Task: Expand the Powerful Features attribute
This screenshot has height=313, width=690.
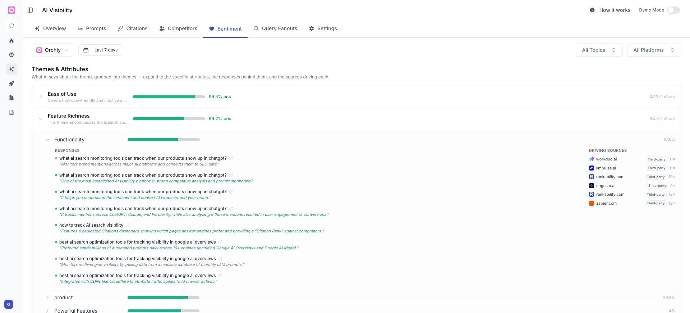Action: tap(47, 311)
